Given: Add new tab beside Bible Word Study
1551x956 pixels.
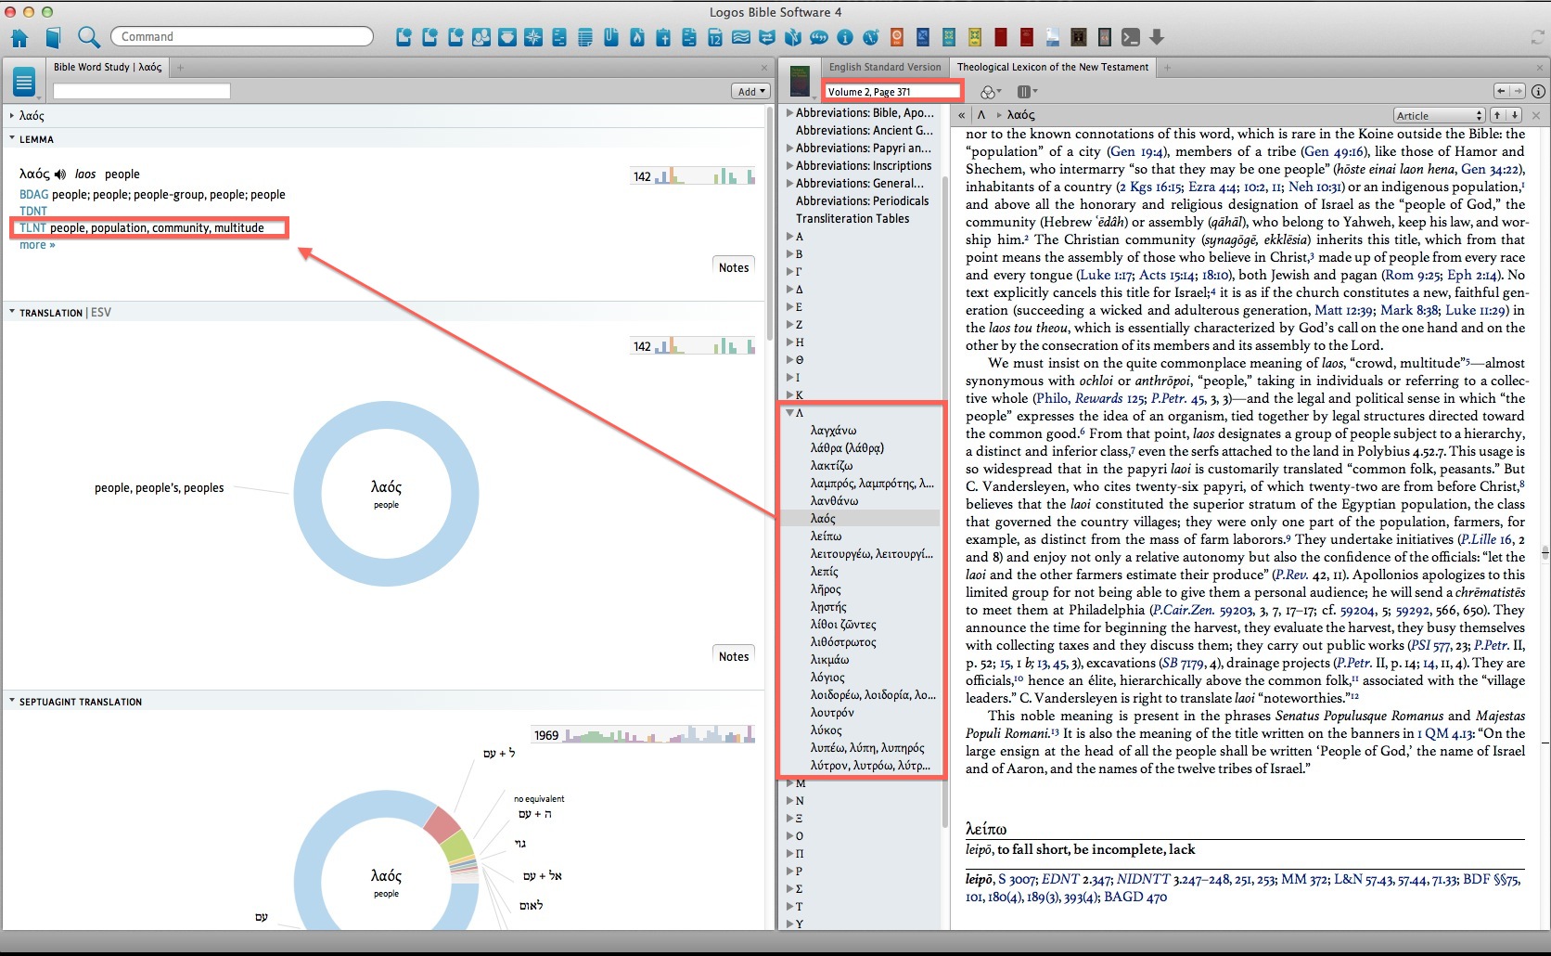Looking at the screenshot, I should point(181,67).
